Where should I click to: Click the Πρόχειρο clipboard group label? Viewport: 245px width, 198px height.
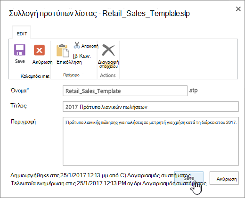pyautogui.click(x=71, y=75)
